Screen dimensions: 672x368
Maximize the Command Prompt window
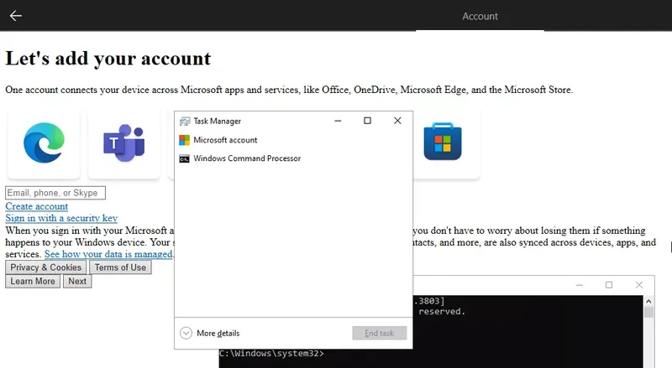(x=609, y=285)
